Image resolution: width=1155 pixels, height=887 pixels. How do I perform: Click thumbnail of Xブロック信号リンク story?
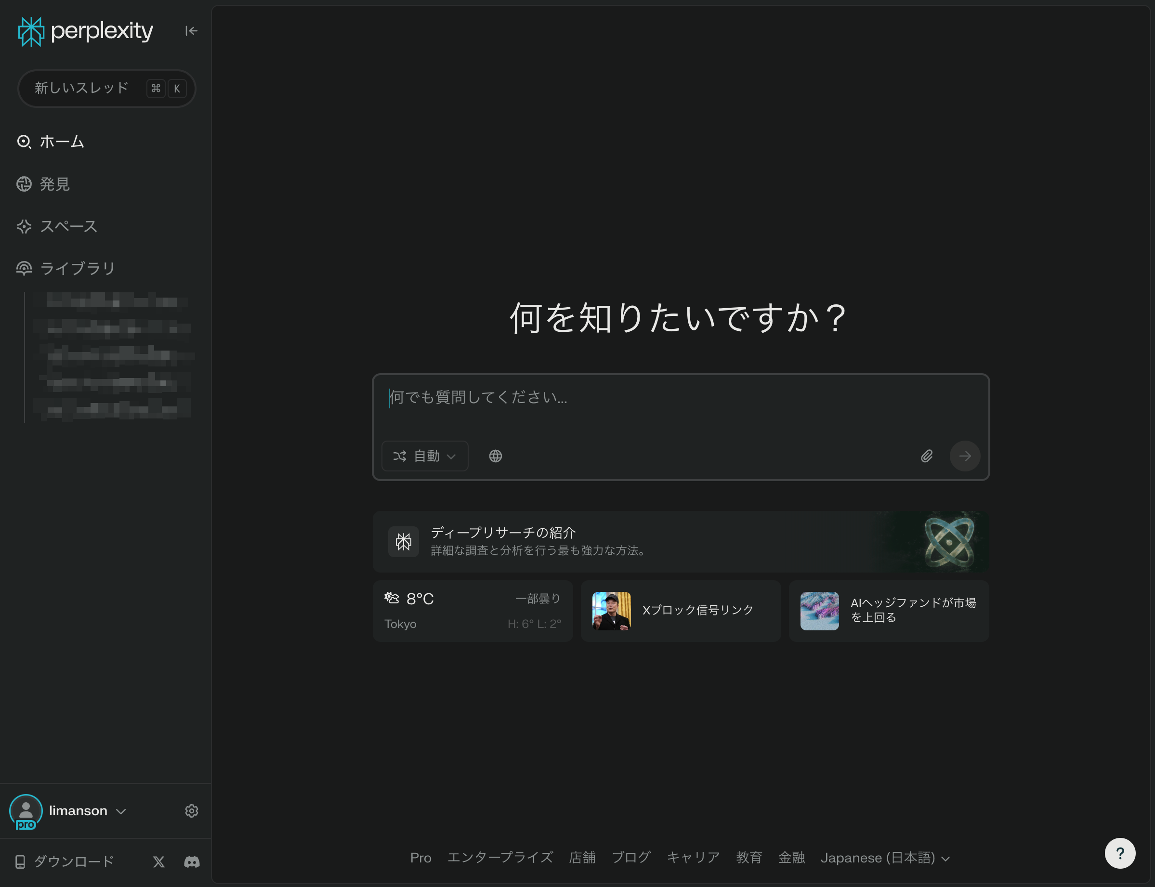(612, 611)
